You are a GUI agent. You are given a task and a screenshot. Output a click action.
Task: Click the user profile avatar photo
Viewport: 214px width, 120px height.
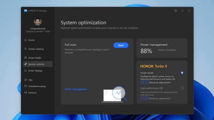[x=38, y=22]
